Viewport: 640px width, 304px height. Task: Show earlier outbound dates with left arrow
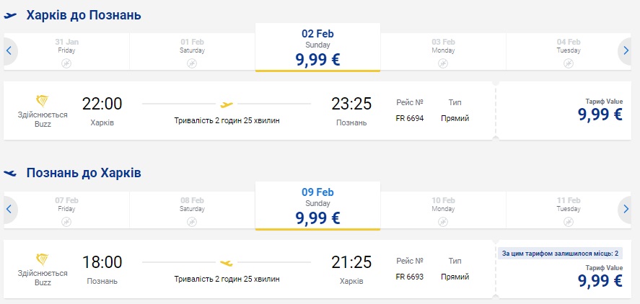(x=9, y=50)
